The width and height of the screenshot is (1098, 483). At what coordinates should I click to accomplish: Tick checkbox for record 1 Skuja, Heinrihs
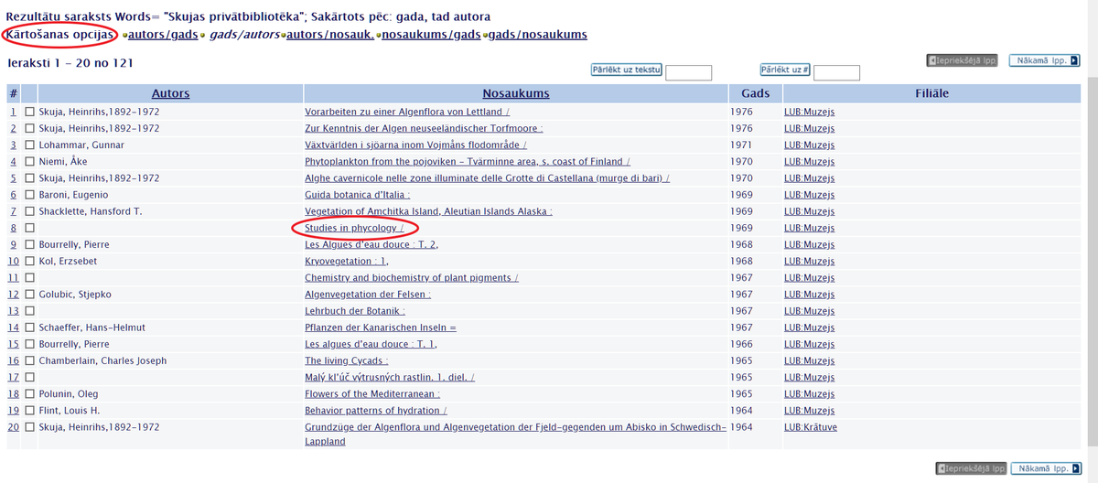click(29, 113)
